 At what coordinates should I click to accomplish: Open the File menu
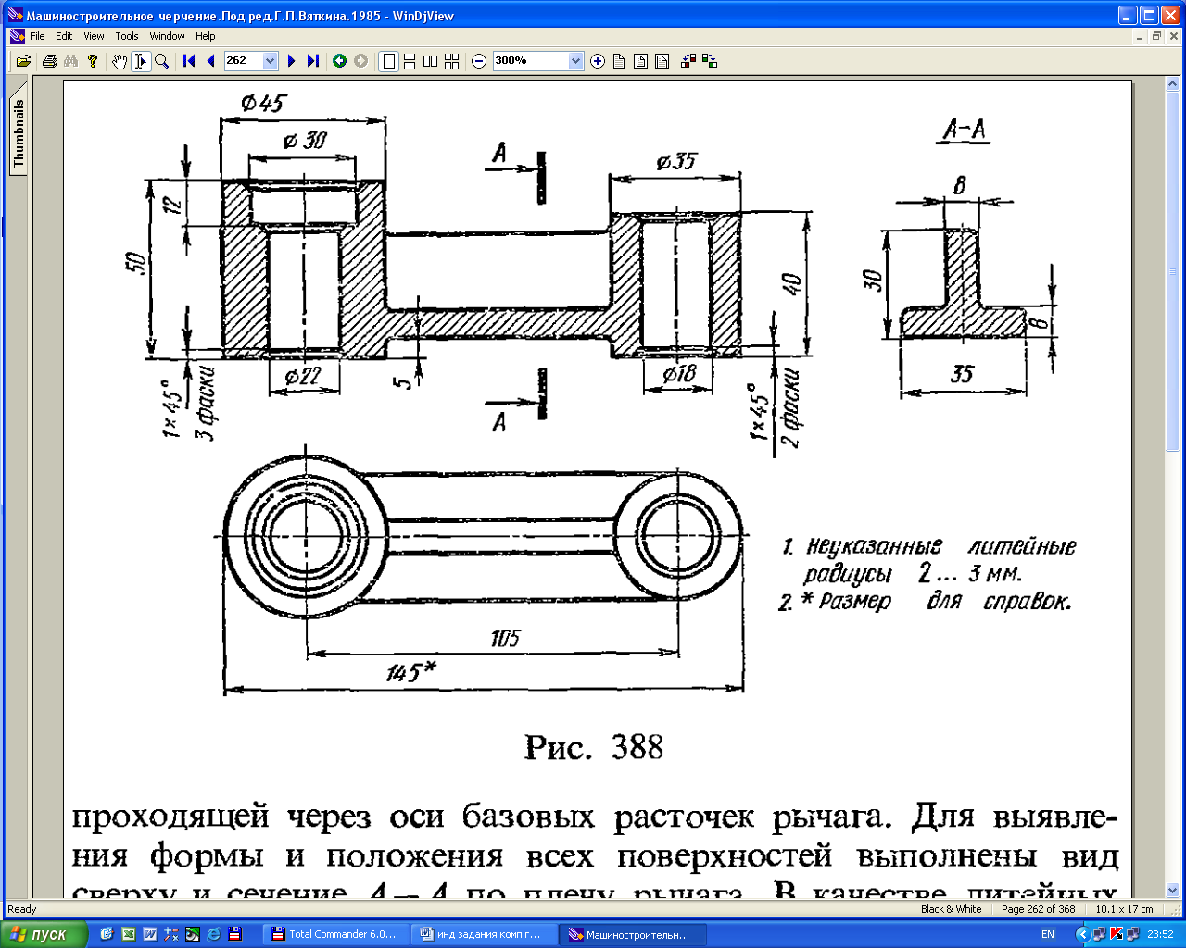pyautogui.click(x=37, y=36)
